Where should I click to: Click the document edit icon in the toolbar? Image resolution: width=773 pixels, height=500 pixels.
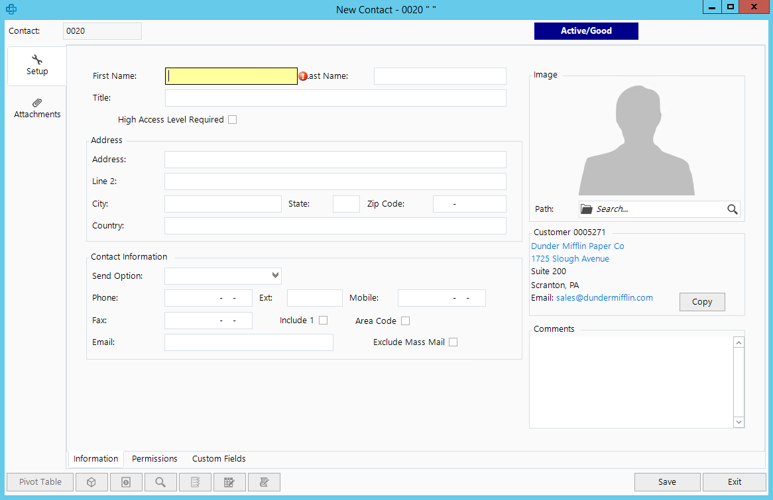[264, 482]
